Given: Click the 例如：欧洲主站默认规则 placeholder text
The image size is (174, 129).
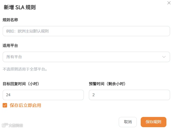Looking at the screenshot, I should point(27,31).
